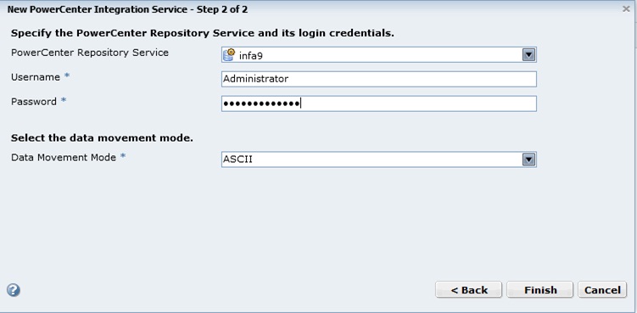Click the Data Movement Mode label
This screenshot has height=313, width=637.
64,157
